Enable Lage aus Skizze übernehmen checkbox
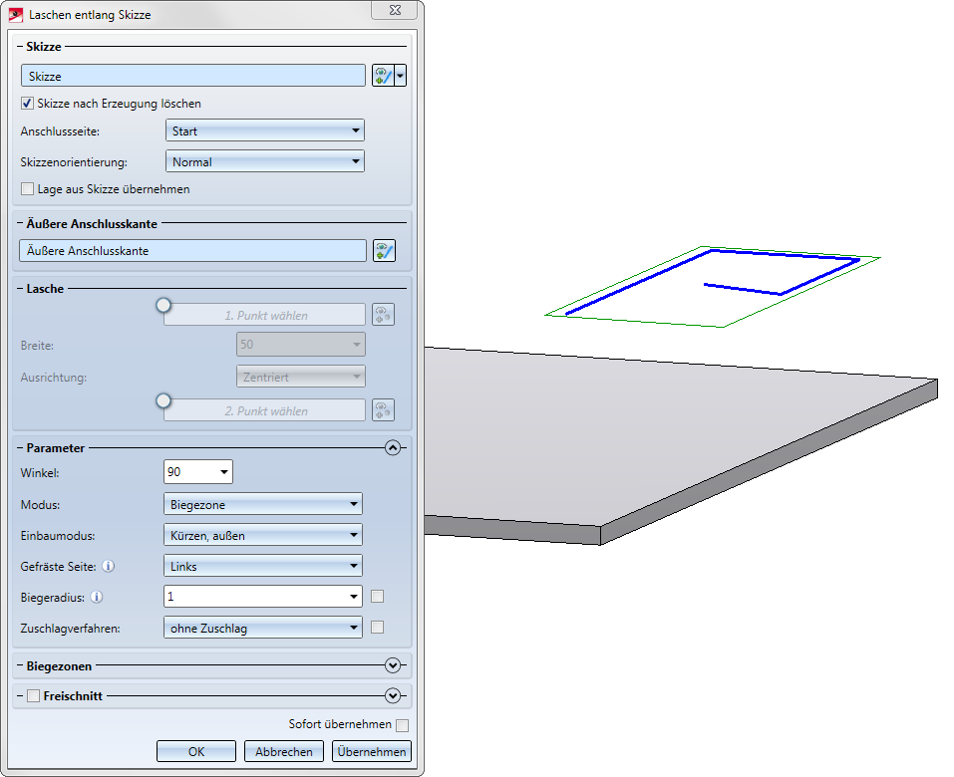Screen dimensions: 954x777 [27, 189]
